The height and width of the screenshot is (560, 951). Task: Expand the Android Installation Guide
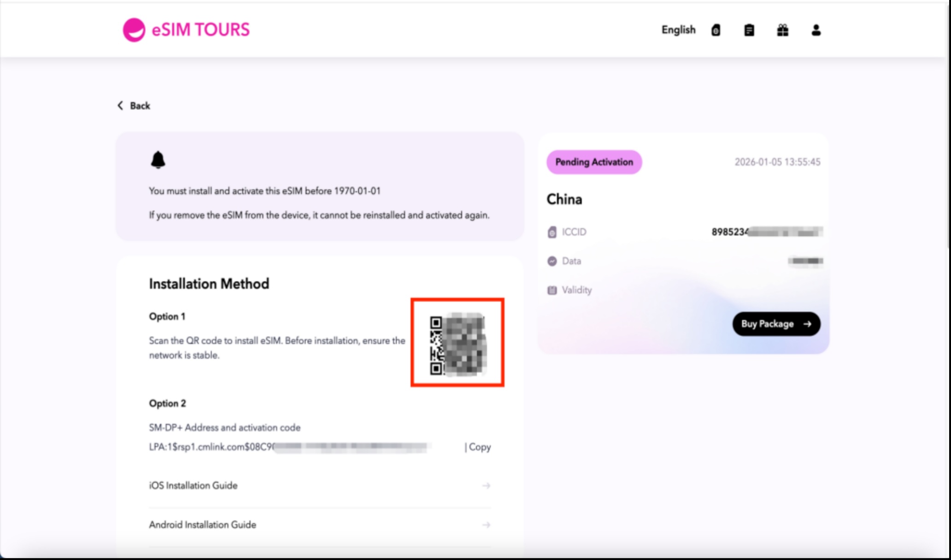[x=202, y=525]
